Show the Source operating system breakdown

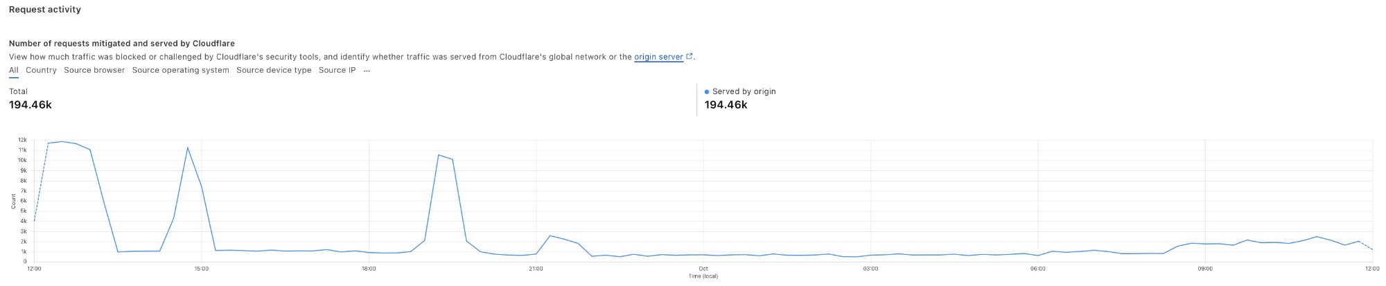pos(180,71)
